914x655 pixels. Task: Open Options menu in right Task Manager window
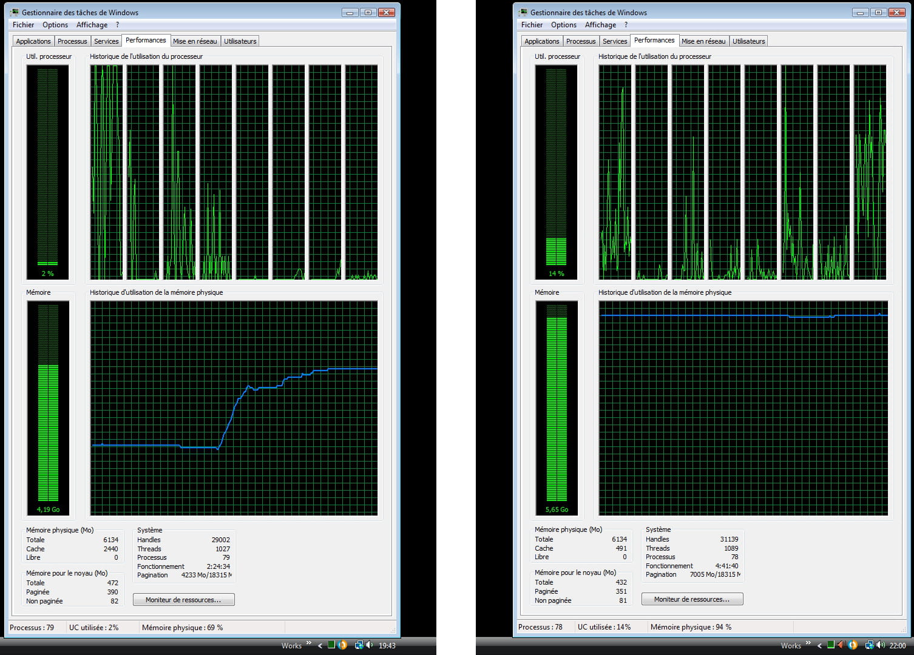click(564, 25)
